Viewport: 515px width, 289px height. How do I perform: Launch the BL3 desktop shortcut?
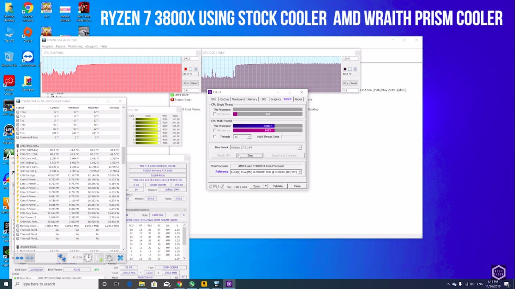(x=46, y=10)
